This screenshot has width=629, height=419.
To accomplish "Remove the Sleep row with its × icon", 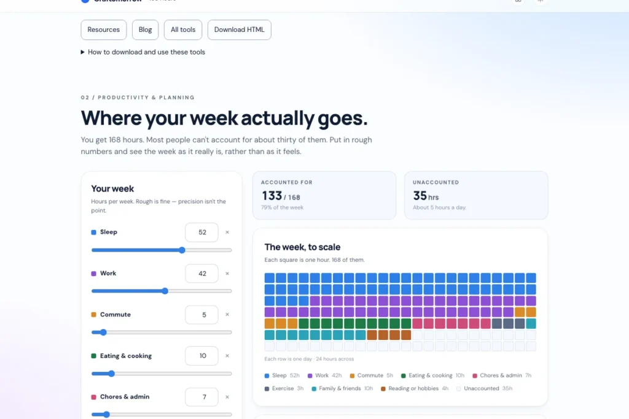I will [227, 233].
